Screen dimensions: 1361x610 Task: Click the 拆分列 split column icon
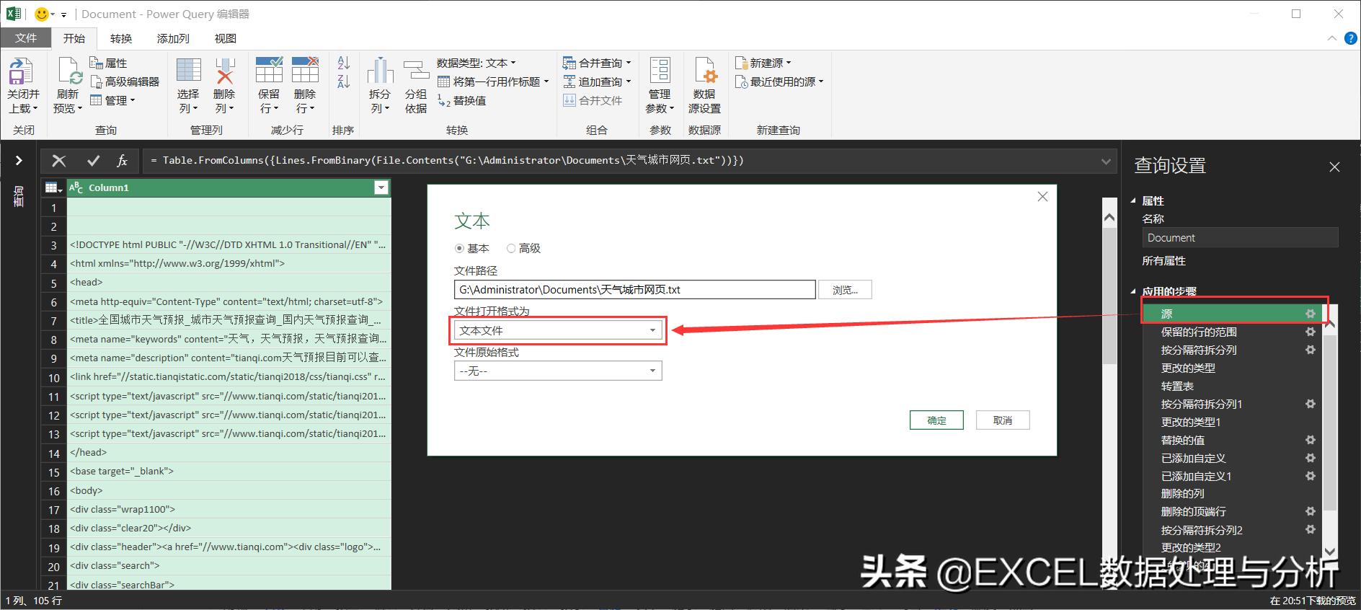(380, 71)
